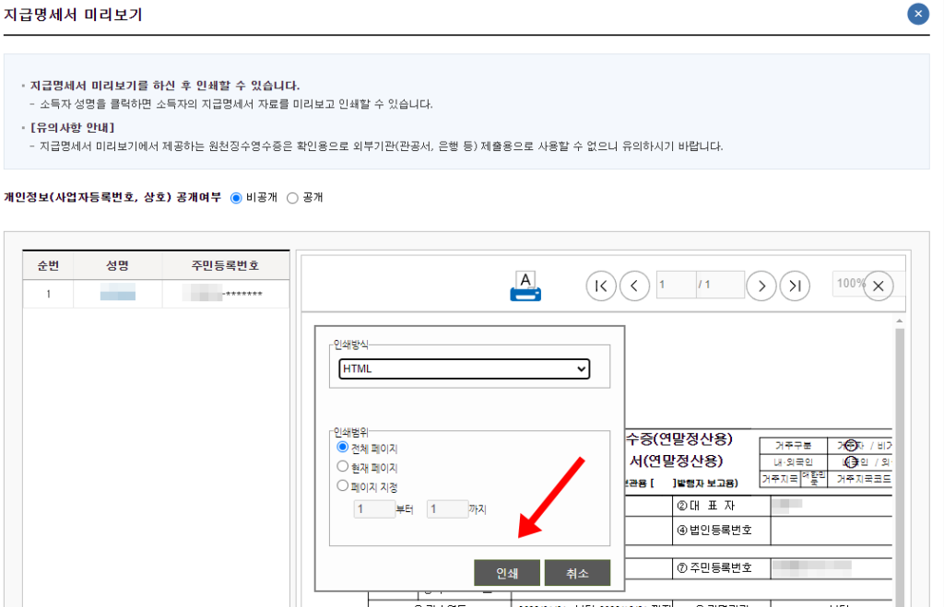Viewport: 944px width, 607px height.
Task: Choose the 페이지 지정 print range
Action: (x=343, y=485)
